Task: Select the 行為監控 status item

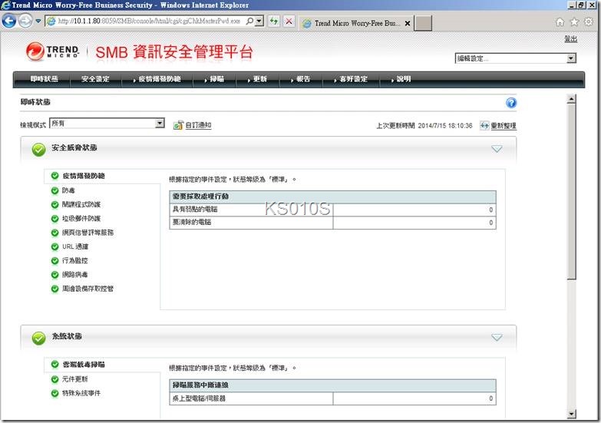Action: (74, 260)
